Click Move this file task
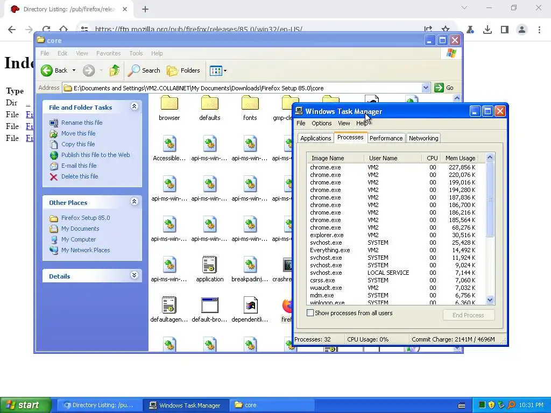The height and width of the screenshot is (413, 551). coord(78,133)
